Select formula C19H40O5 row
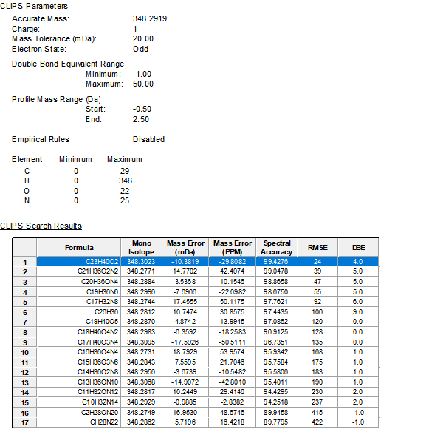Screen dimensions: 443x429 tap(207, 322)
